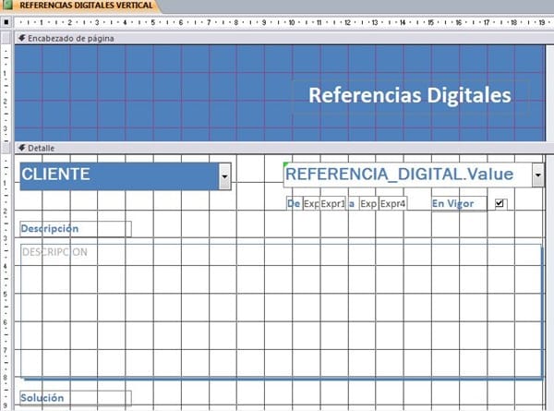Click the horizontal ruler at mark 10
The height and width of the screenshot is (411, 554).
pyautogui.click(x=292, y=22)
